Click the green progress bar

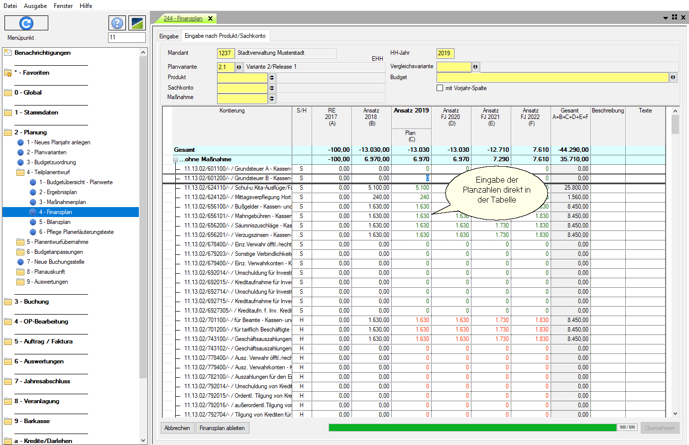point(472,428)
